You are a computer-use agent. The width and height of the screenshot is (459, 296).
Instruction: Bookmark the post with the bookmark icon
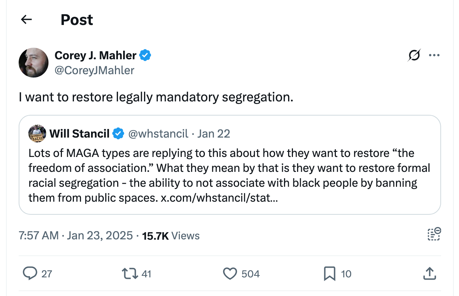tap(330, 273)
